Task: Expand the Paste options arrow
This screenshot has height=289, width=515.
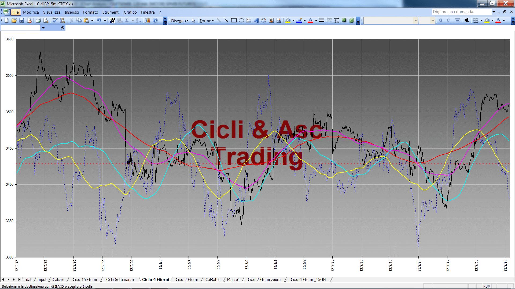Action: [92, 20]
